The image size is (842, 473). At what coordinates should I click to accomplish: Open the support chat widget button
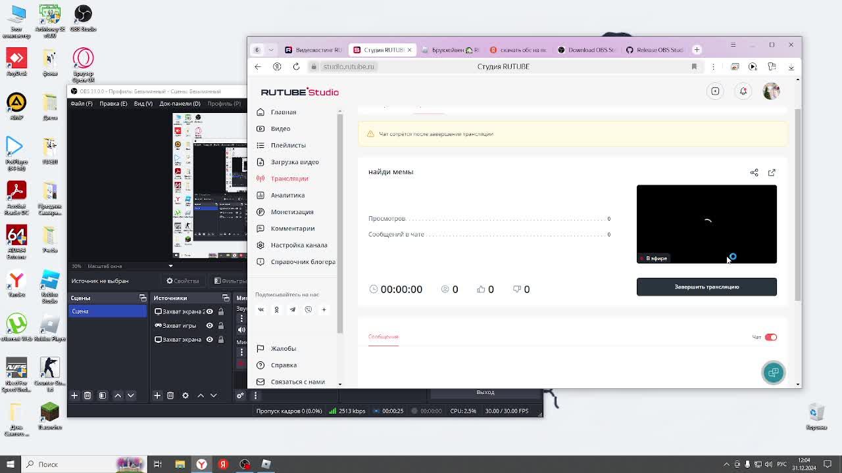pos(774,372)
